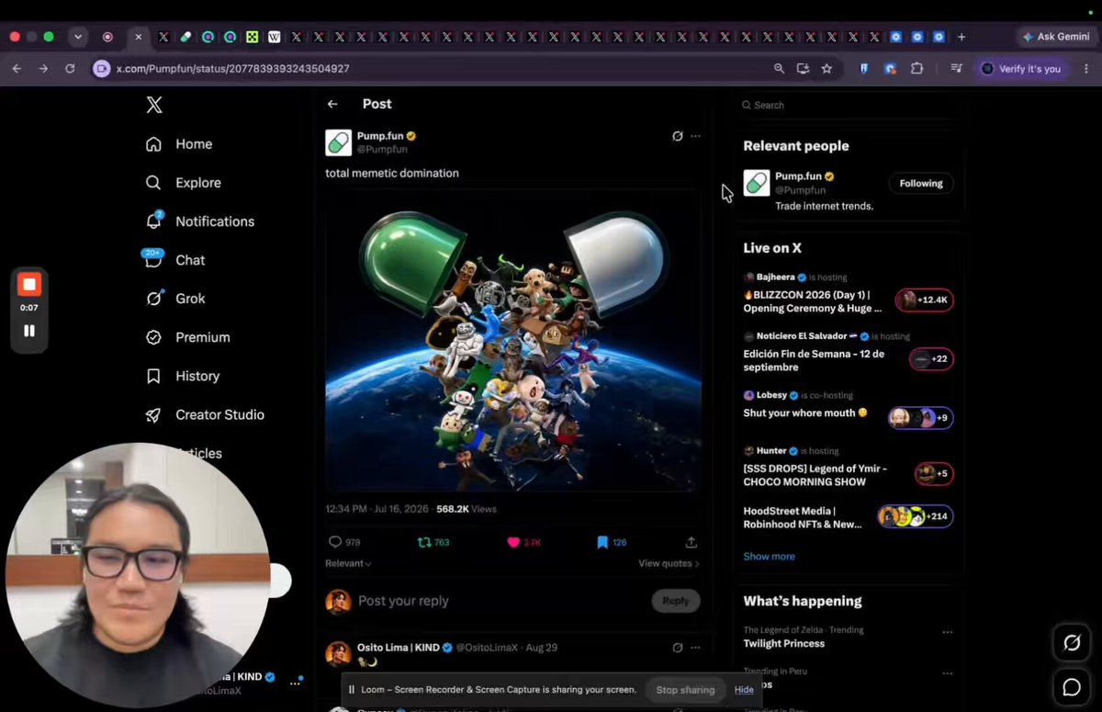Open more options on Osito Lima's reply
Viewport: 1102px width, 712px height.
click(695, 648)
